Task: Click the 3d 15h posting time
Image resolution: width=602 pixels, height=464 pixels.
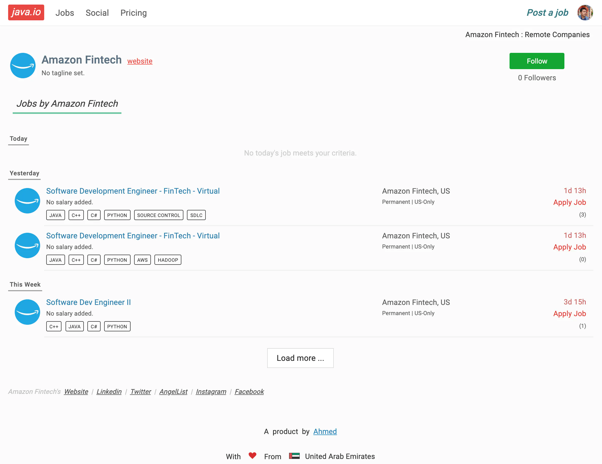Action: click(575, 302)
